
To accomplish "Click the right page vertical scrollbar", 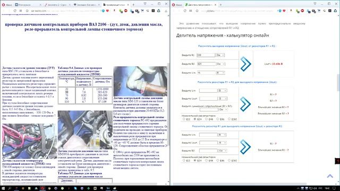I will point(338,82).
